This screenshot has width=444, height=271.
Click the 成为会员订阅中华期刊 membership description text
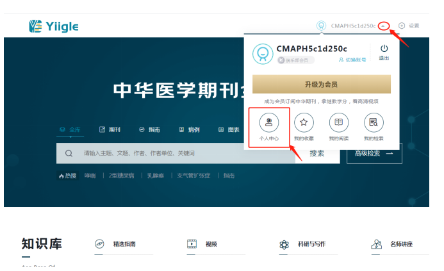(322, 101)
